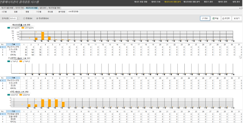Switch to the 에너지비용 조회 document tab
Screen dimensions: 243x123
coord(54,8)
